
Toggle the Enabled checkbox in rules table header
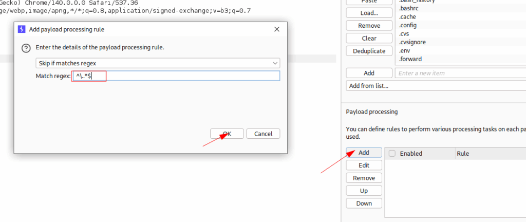[x=392, y=153]
